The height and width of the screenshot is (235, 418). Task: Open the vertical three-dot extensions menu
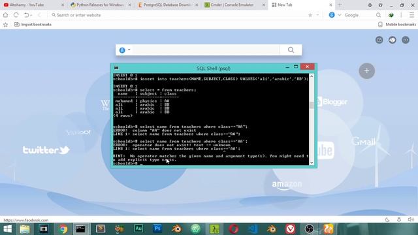401,15
